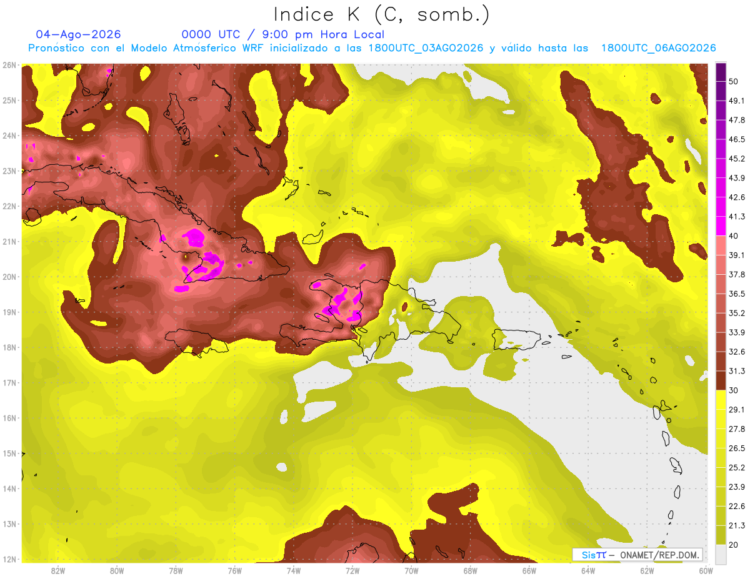Click the 22N latitude axis label
750x579 pixels.
pyautogui.click(x=9, y=206)
